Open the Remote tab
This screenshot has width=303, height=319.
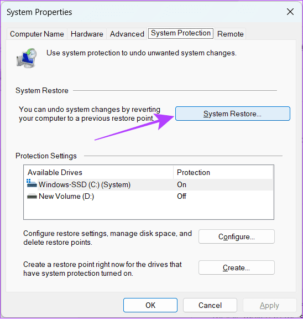coord(231,34)
